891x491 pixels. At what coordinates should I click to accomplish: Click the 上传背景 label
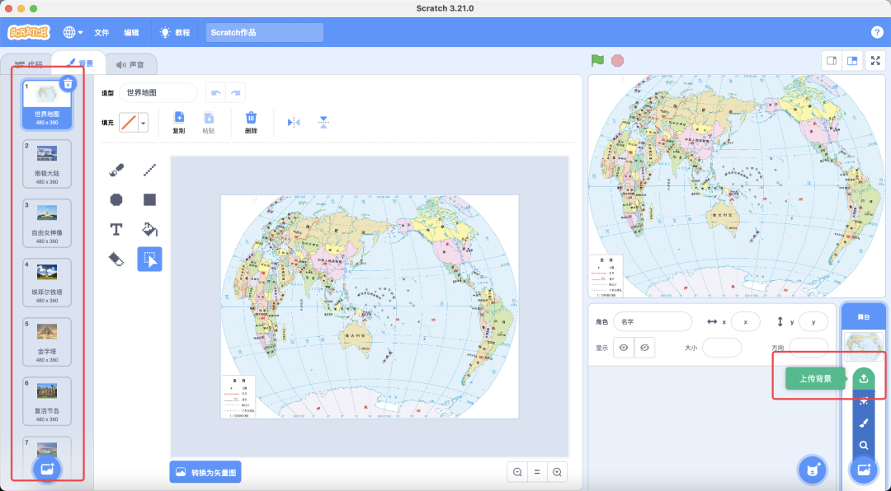pos(815,379)
